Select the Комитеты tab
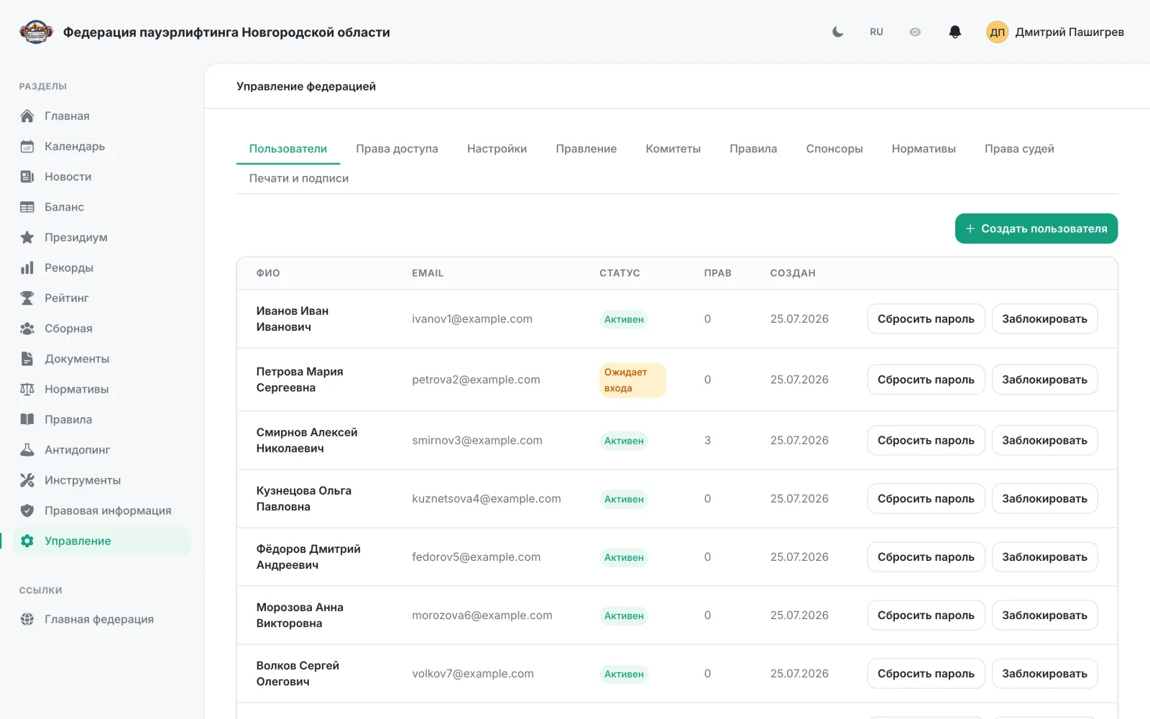The width and height of the screenshot is (1150, 719). (673, 149)
